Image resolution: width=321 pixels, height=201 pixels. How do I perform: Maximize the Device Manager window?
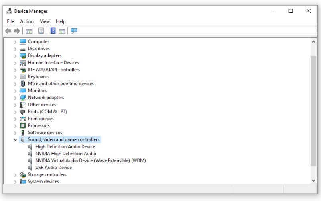point(291,11)
